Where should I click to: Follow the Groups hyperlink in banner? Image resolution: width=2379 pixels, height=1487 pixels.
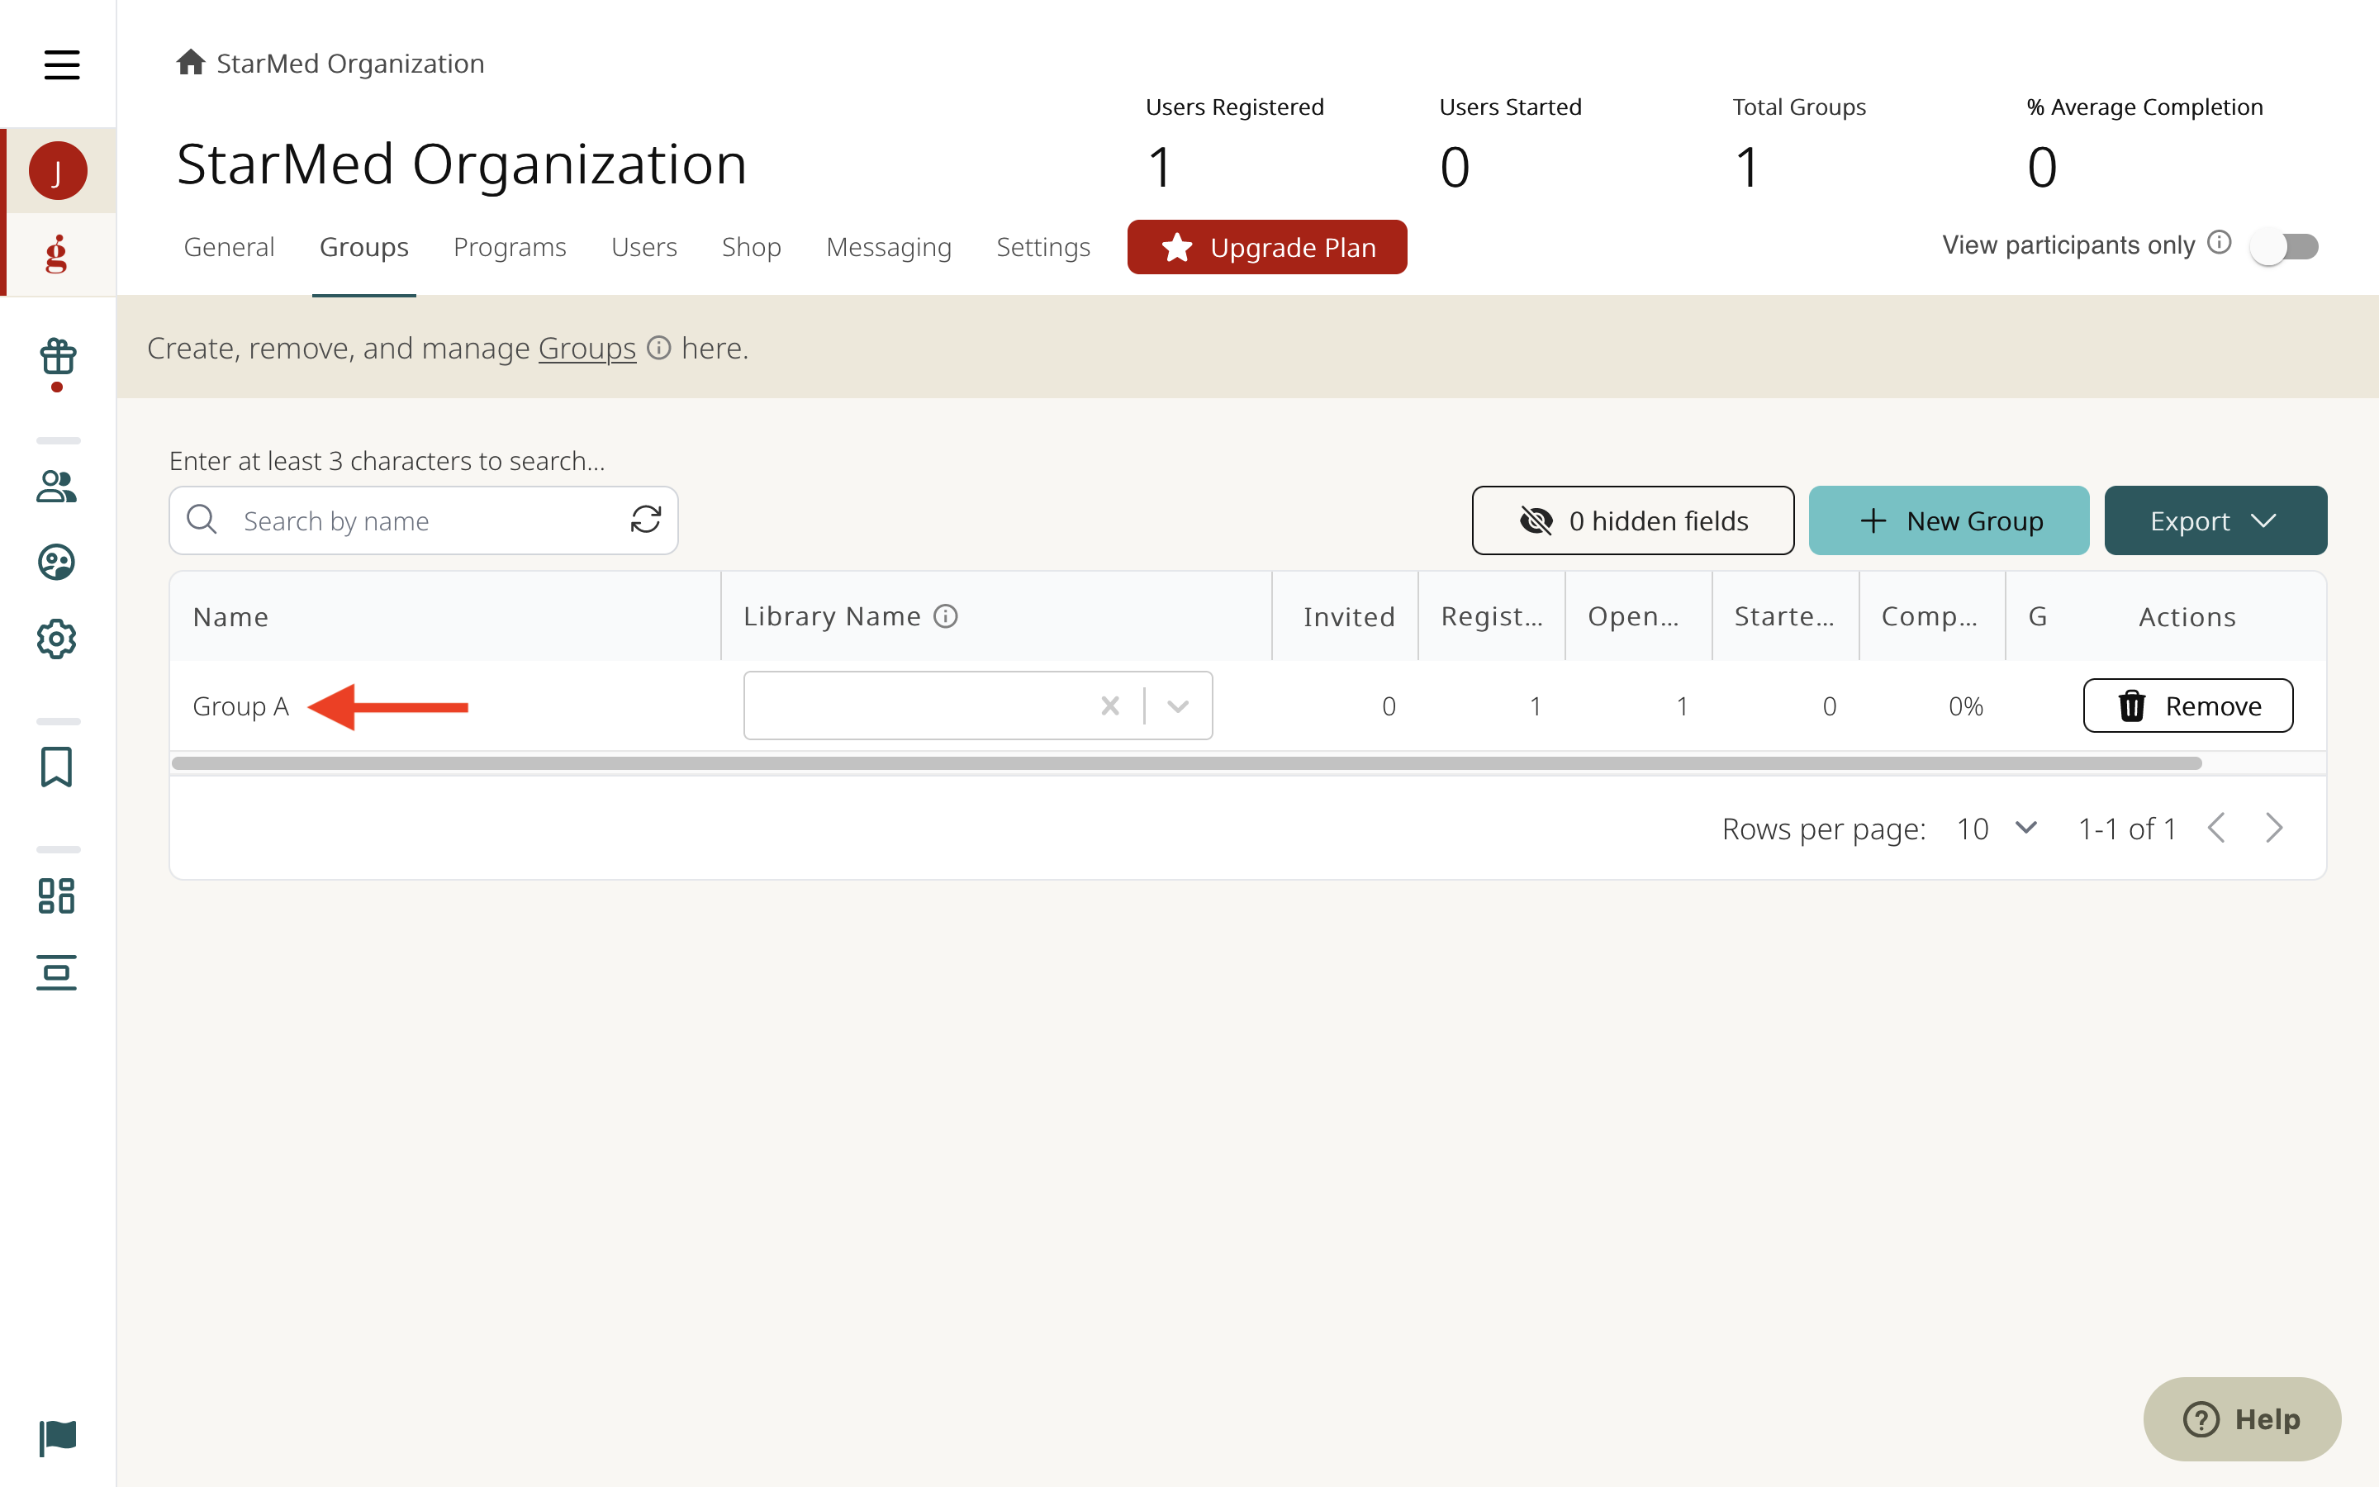tap(586, 348)
